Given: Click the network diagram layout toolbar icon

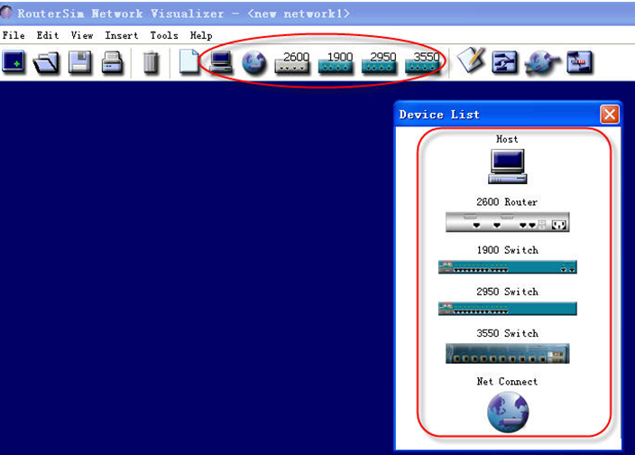Looking at the screenshot, I should pos(504,62).
